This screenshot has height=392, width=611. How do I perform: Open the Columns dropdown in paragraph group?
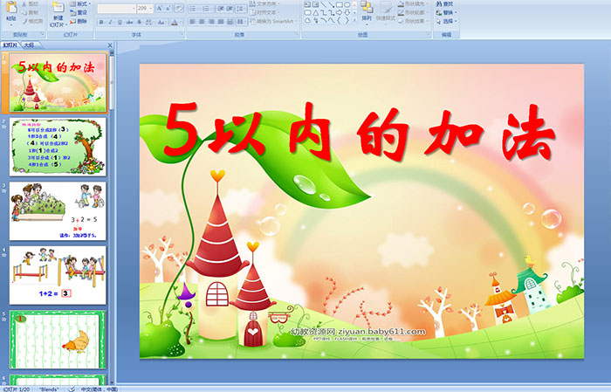point(241,22)
